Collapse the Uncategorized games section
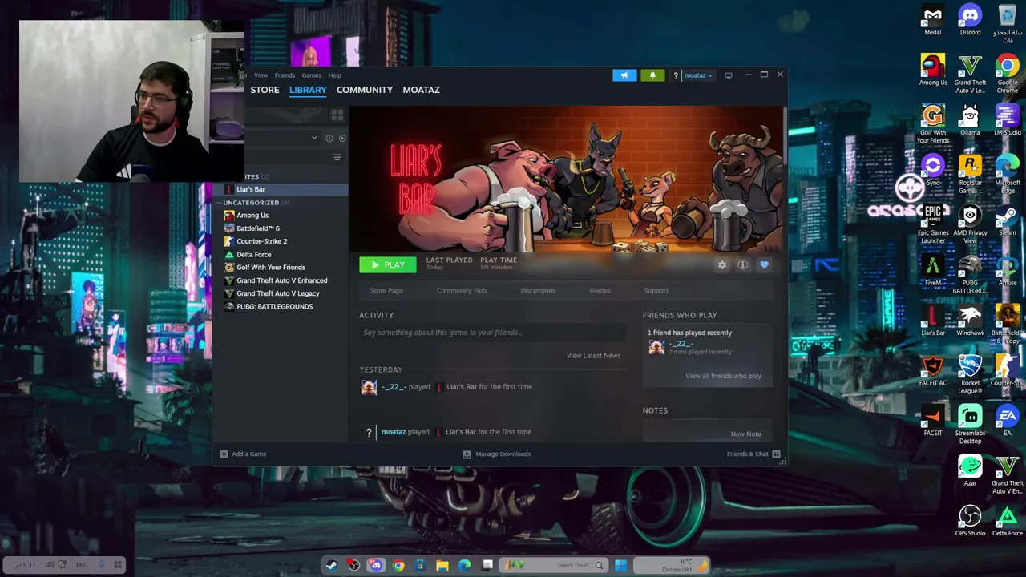Viewport: 1026px width, 577px height. (x=251, y=203)
